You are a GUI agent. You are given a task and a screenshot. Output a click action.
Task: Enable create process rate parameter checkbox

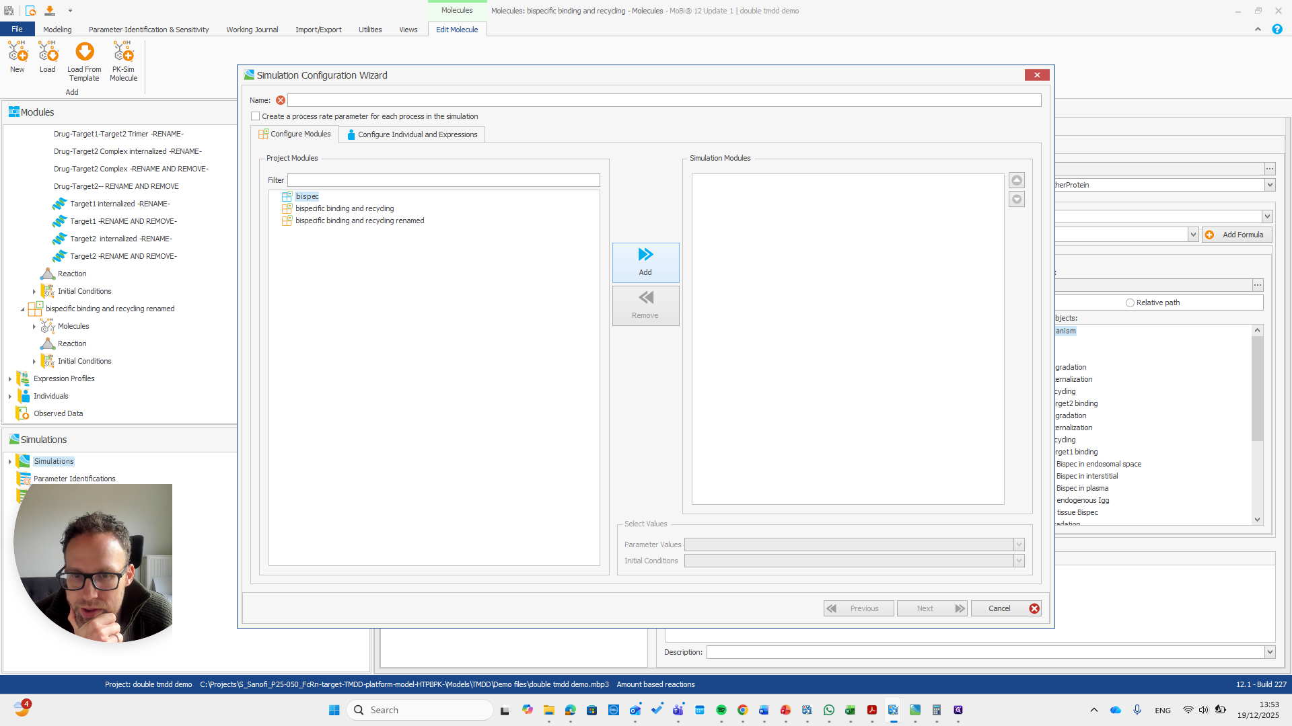point(256,116)
